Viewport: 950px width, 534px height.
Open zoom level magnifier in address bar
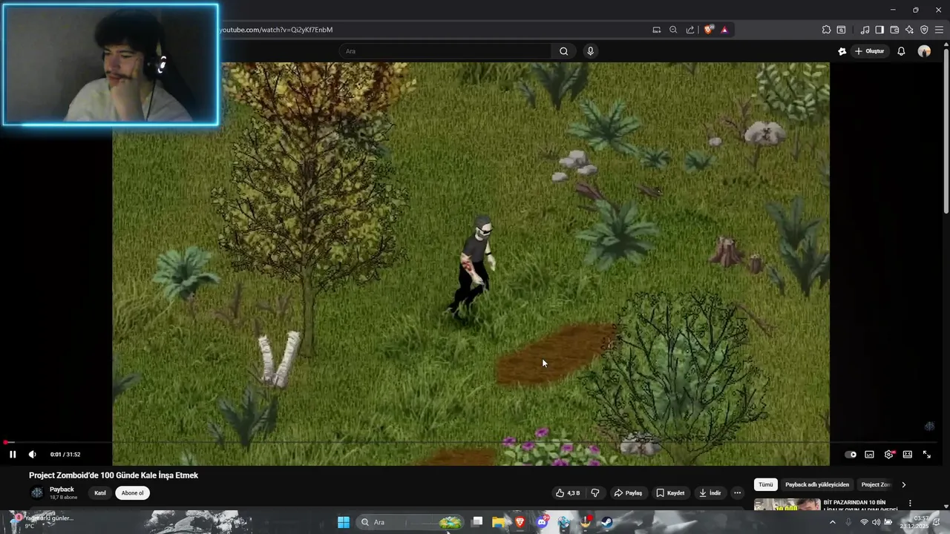point(673,30)
